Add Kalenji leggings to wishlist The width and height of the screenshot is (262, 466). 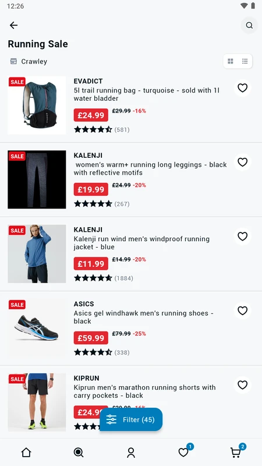pos(242,163)
